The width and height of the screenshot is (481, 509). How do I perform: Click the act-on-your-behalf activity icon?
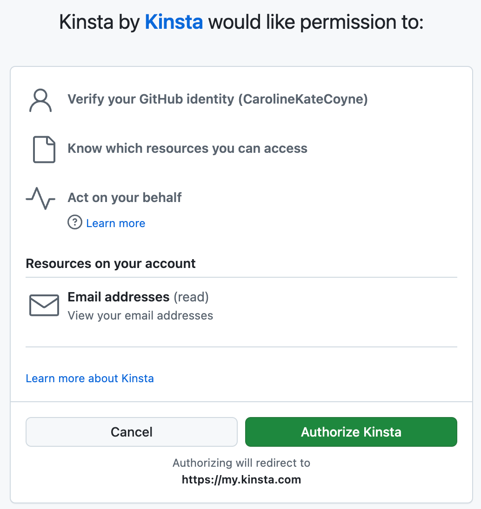[40, 199]
